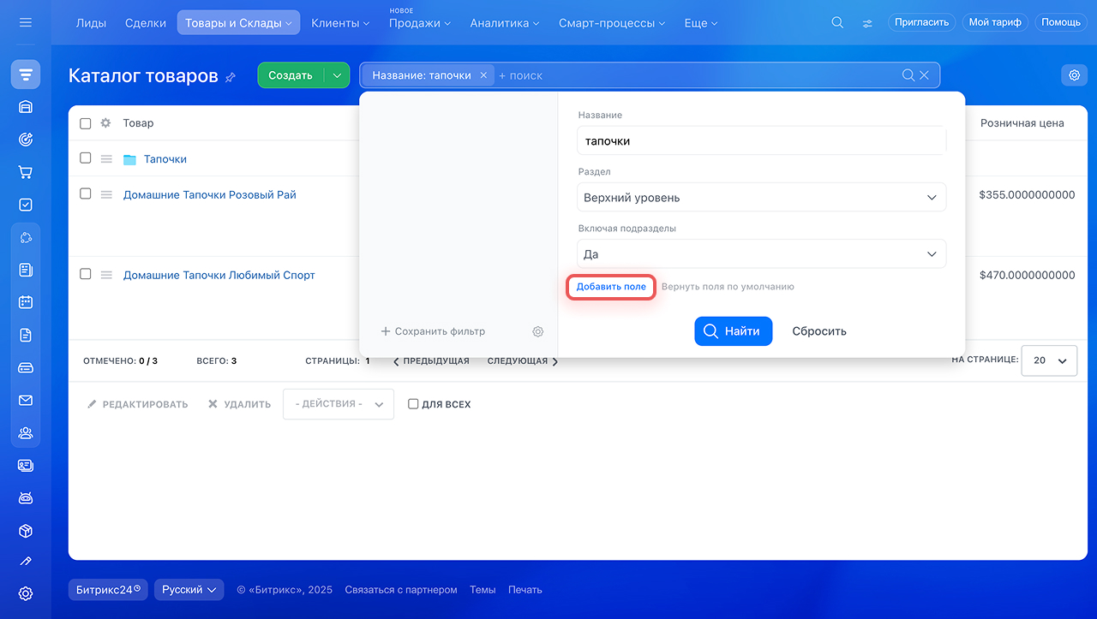The image size is (1097, 619).
Task: Remove the 'Название: тапочки' filter chip
Action: point(483,75)
